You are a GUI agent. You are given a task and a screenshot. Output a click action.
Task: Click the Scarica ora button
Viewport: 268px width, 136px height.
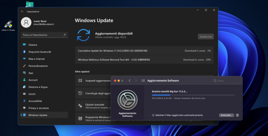[205, 36]
